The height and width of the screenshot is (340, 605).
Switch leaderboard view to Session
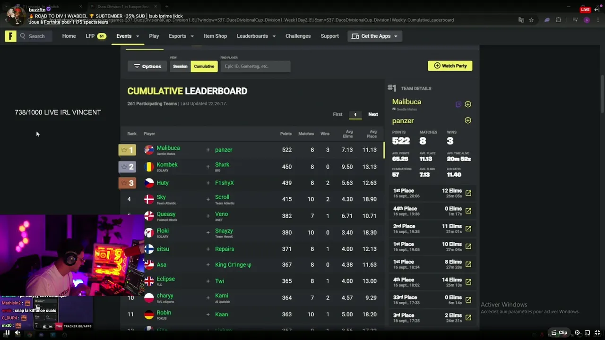pos(180,66)
